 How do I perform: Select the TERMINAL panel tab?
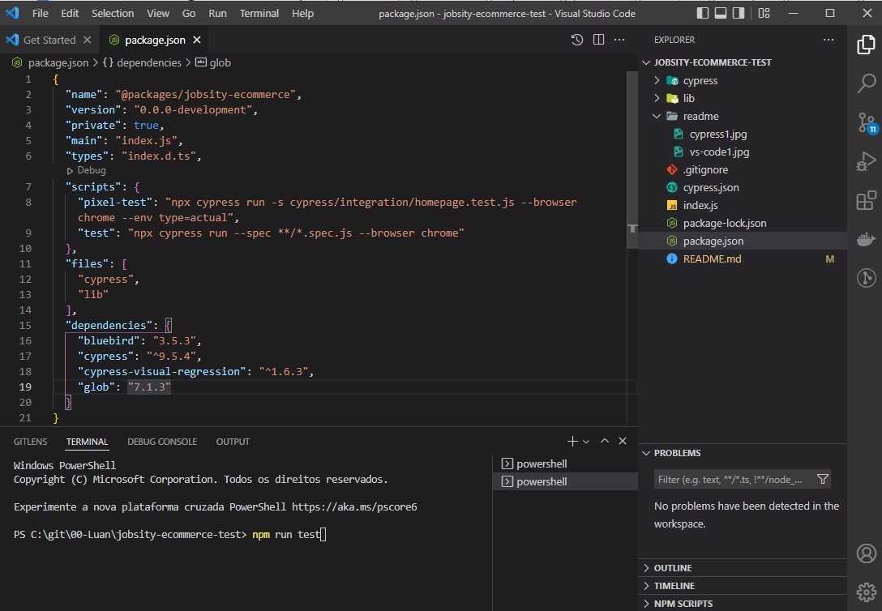88,442
